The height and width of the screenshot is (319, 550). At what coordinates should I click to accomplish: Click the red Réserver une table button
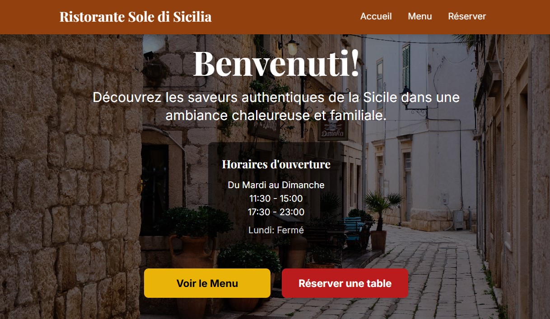[345, 283]
